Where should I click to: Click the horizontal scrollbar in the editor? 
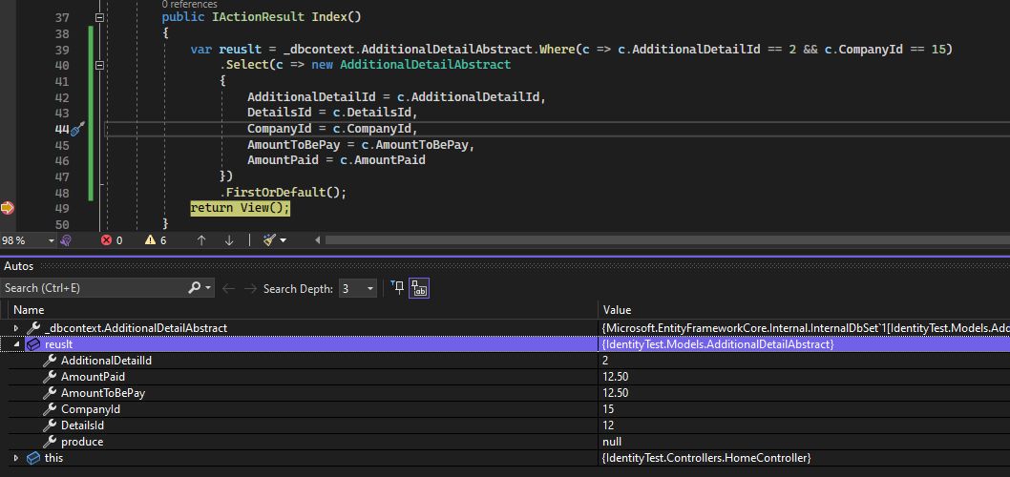pyautogui.click(x=667, y=240)
